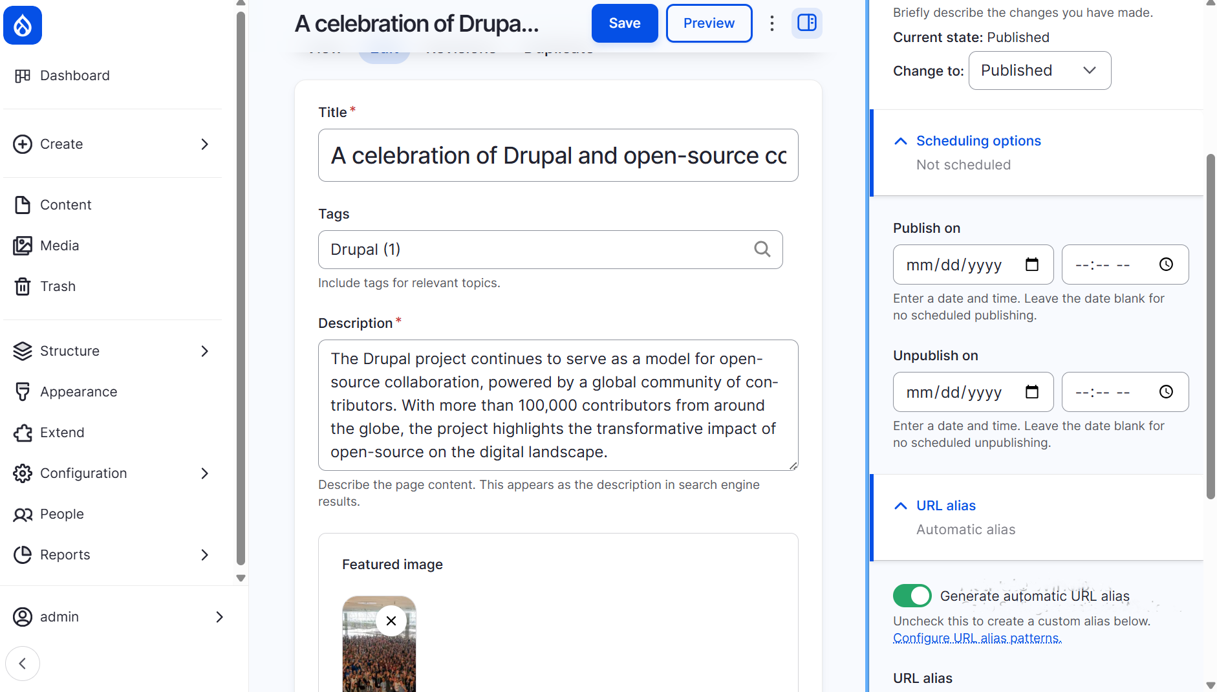Expand the Structure submenu chevron
Screen dimensions: 1217x692
204,351
